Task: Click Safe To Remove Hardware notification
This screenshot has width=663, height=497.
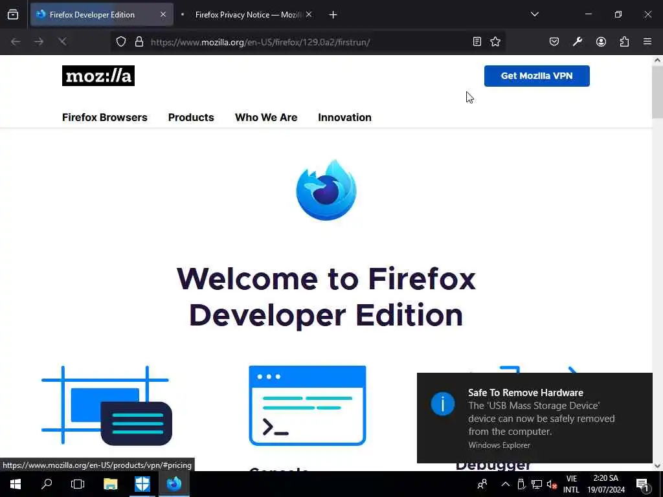Action: pos(534,418)
